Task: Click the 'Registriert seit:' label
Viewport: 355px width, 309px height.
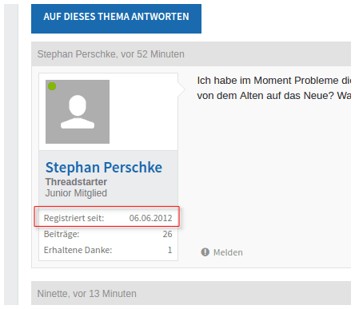Action: click(x=74, y=218)
